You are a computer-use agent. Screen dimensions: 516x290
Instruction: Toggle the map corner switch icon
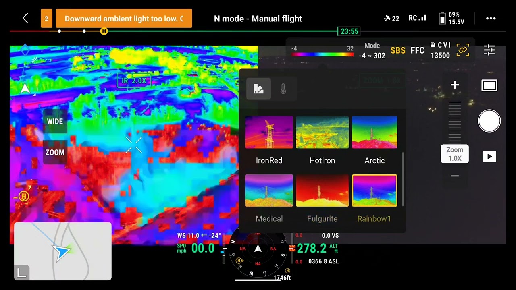tap(22, 273)
